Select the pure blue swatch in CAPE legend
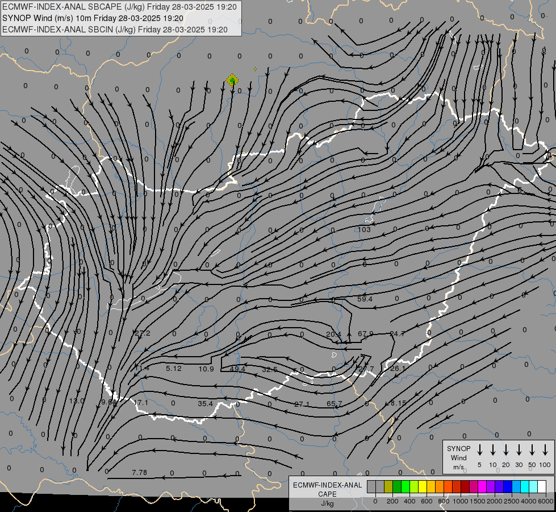556x512 pixels. click(507, 486)
